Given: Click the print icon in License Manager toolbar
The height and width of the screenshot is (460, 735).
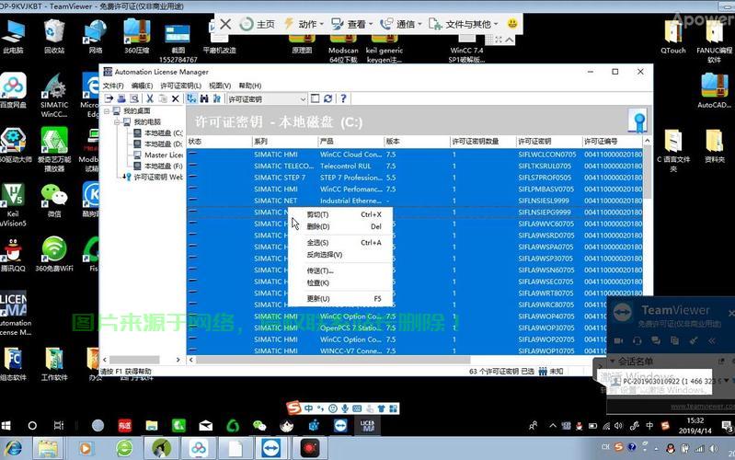Looking at the screenshot, I should pyautogui.click(x=121, y=98).
